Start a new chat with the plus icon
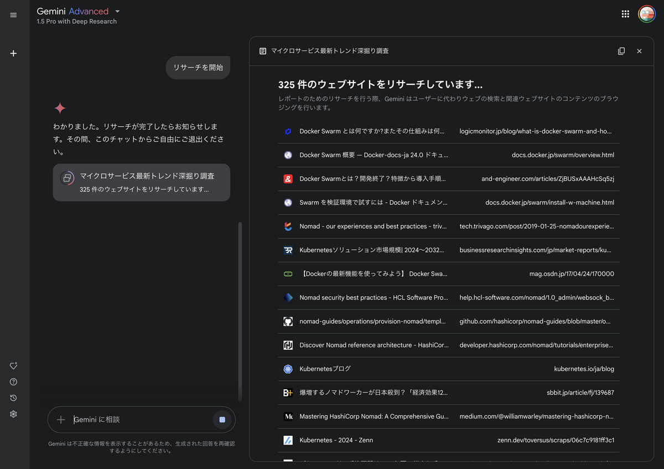Viewport: 664px width, 469px height. pyautogui.click(x=13, y=53)
